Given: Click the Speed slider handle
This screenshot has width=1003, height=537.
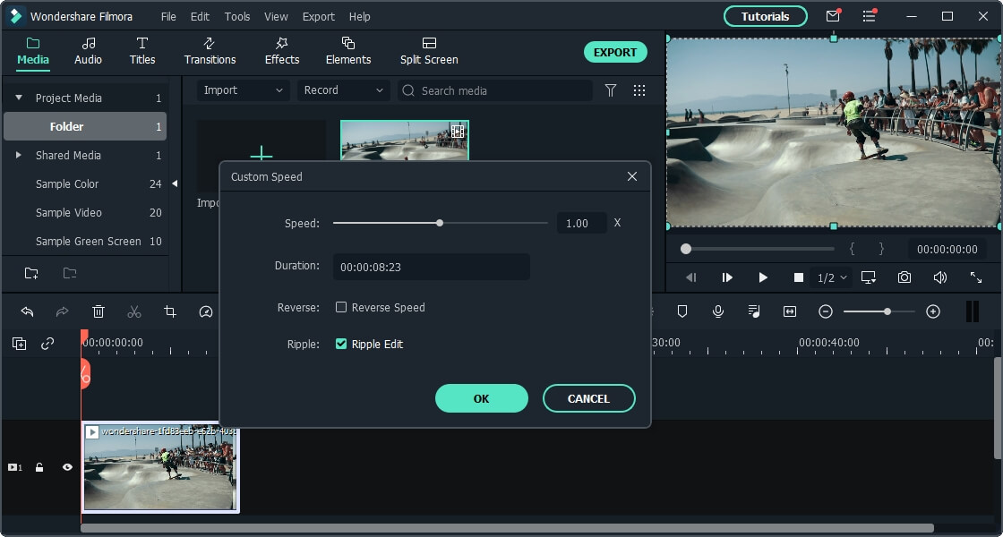Looking at the screenshot, I should [x=440, y=223].
